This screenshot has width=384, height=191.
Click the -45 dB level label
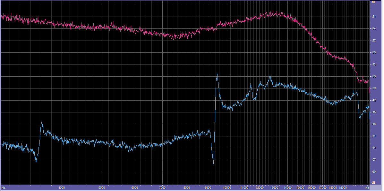pos(374,112)
